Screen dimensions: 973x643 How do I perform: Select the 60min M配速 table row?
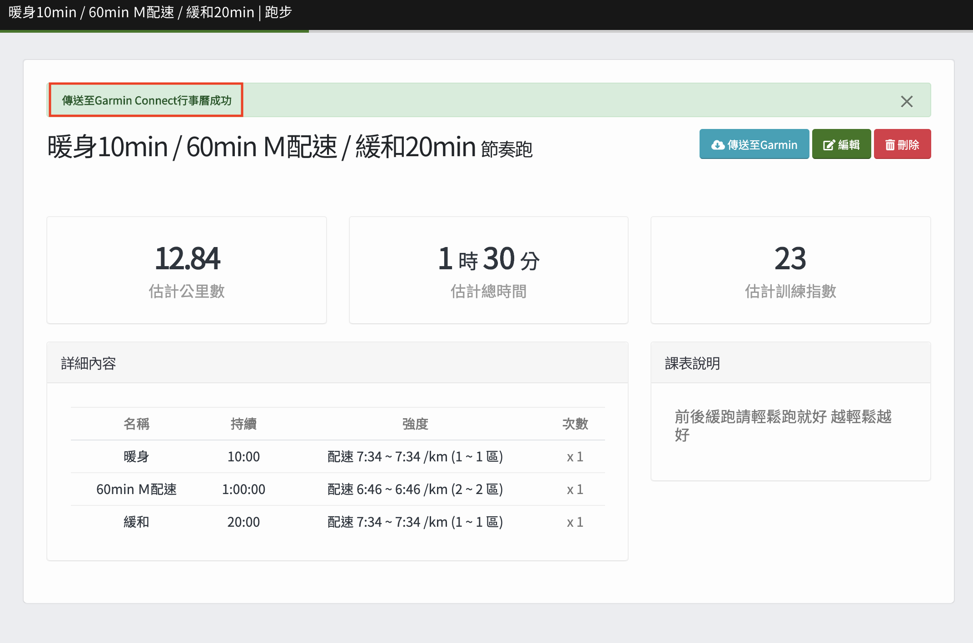pos(337,489)
